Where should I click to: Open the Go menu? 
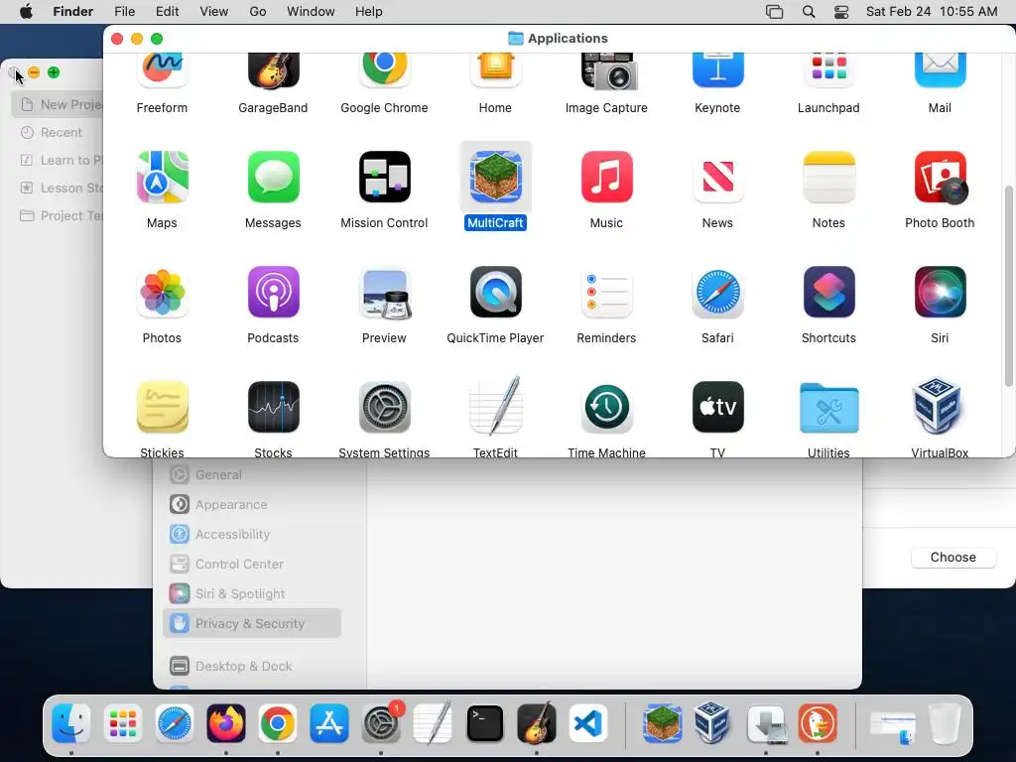pyautogui.click(x=258, y=12)
